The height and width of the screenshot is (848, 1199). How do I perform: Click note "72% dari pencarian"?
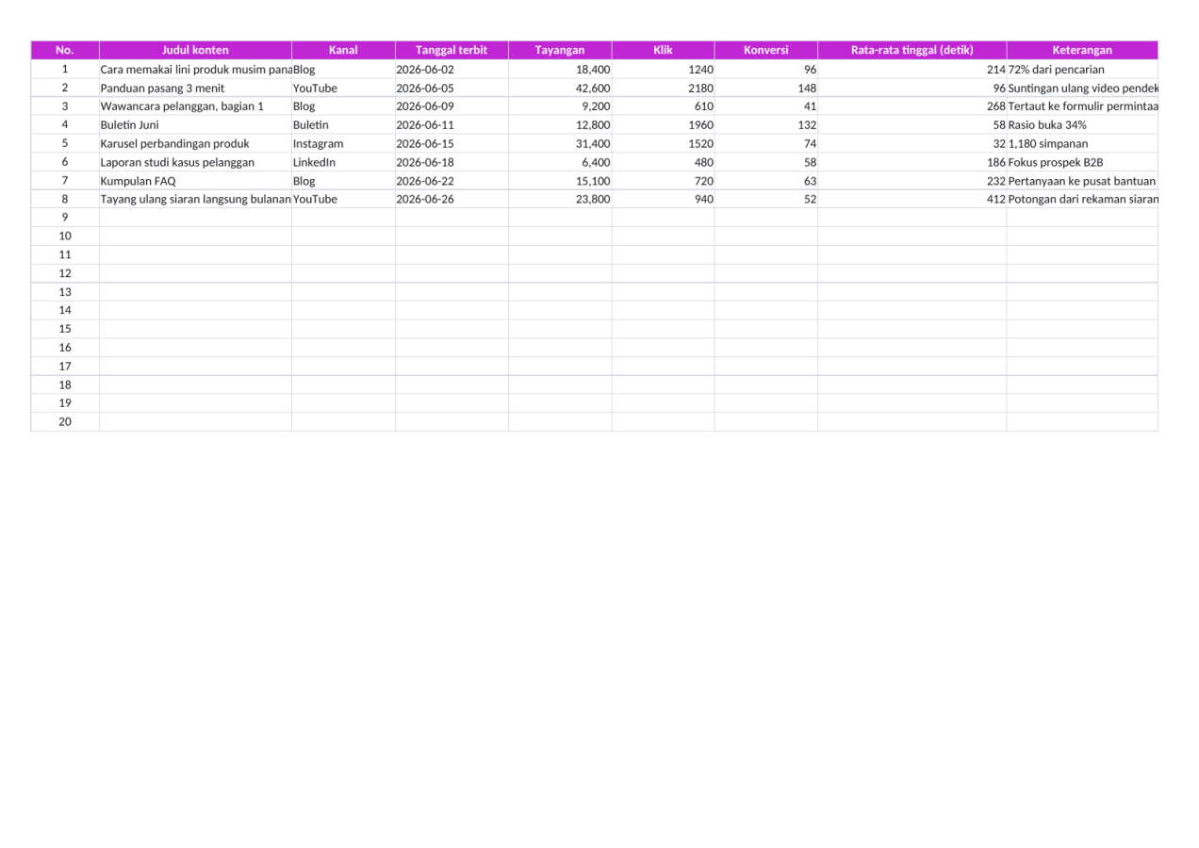[x=1082, y=69]
